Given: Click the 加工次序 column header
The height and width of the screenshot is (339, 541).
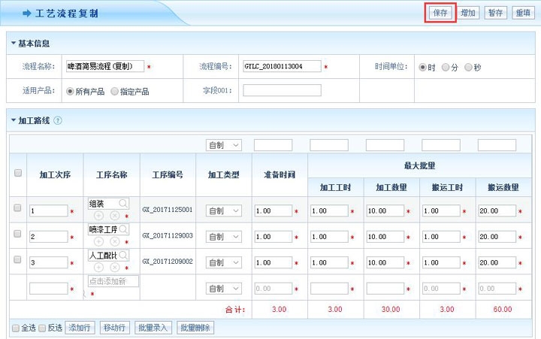Looking at the screenshot, I should tap(55, 175).
